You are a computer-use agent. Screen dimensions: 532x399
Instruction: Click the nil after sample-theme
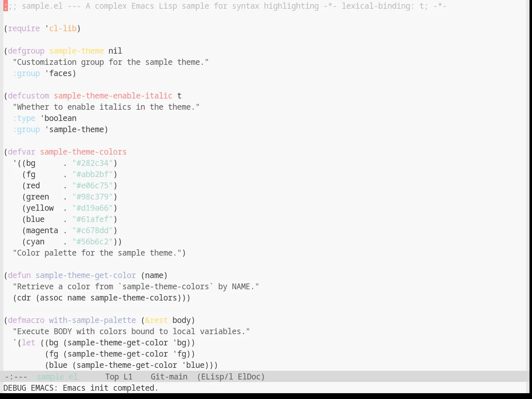[x=115, y=51]
